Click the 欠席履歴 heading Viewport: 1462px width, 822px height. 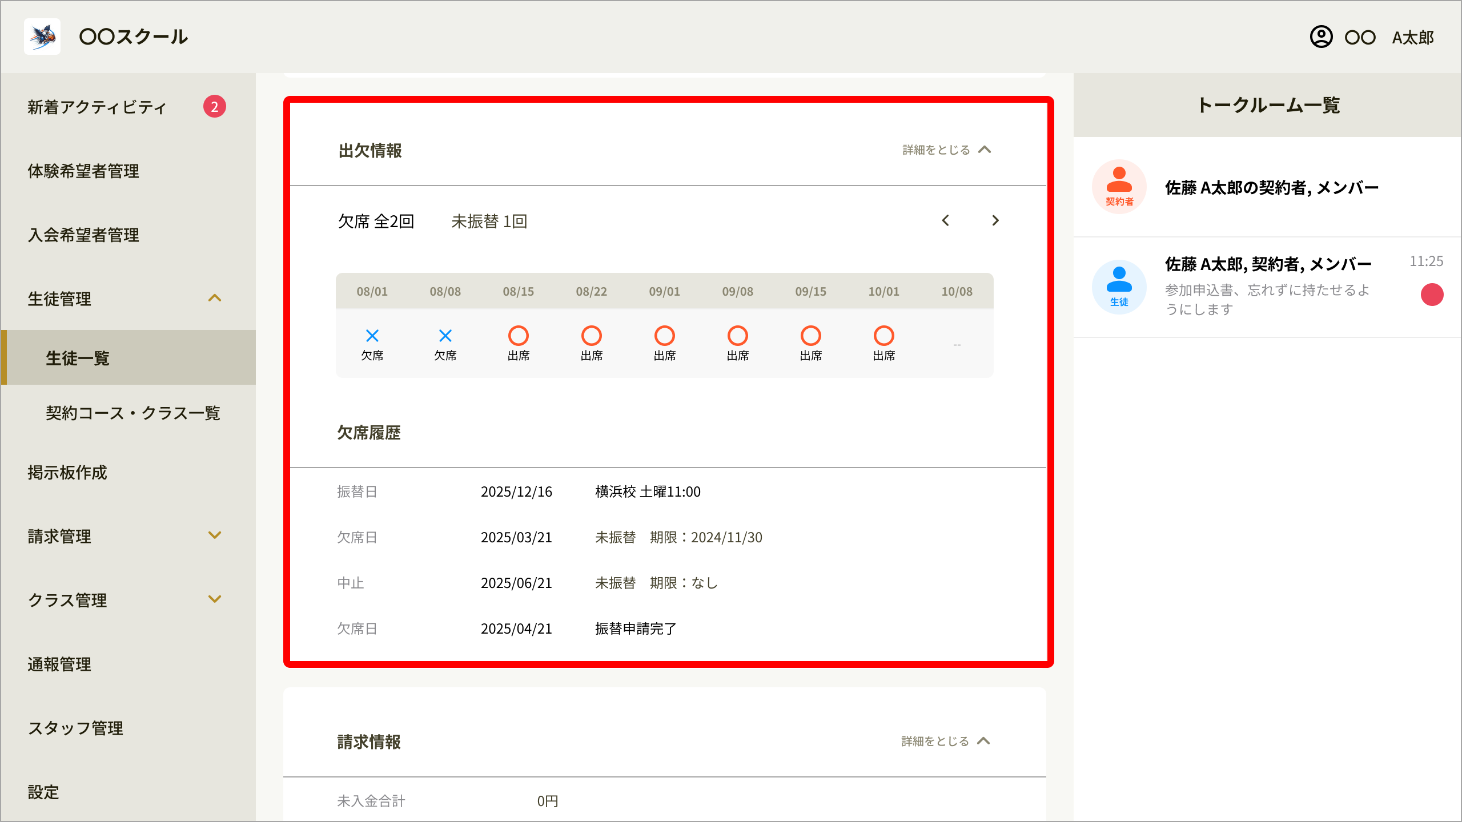pyautogui.click(x=369, y=433)
